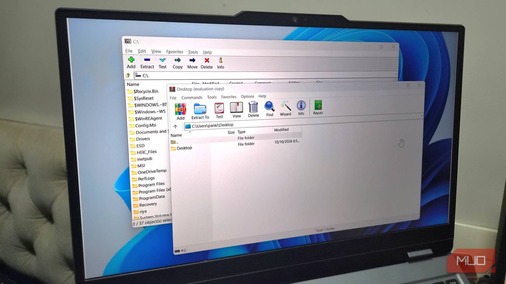506x284 pixels.
Task: Click the 7-Zip C:\ path field
Action: click(266, 75)
